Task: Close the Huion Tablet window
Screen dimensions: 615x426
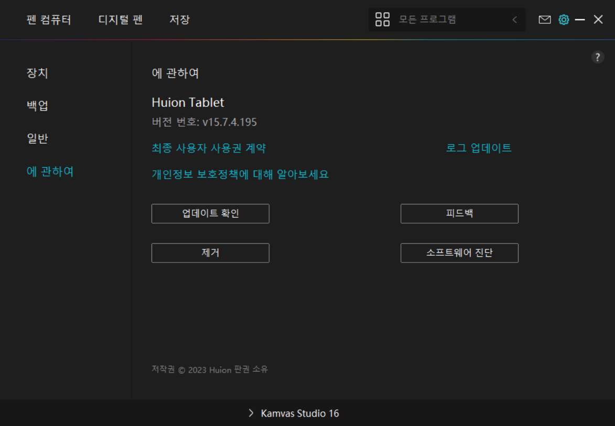Action: pyautogui.click(x=598, y=20)
